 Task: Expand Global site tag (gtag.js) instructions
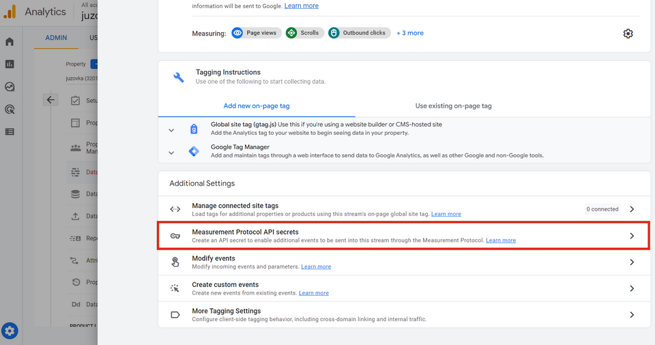click(x=171, y=130)
